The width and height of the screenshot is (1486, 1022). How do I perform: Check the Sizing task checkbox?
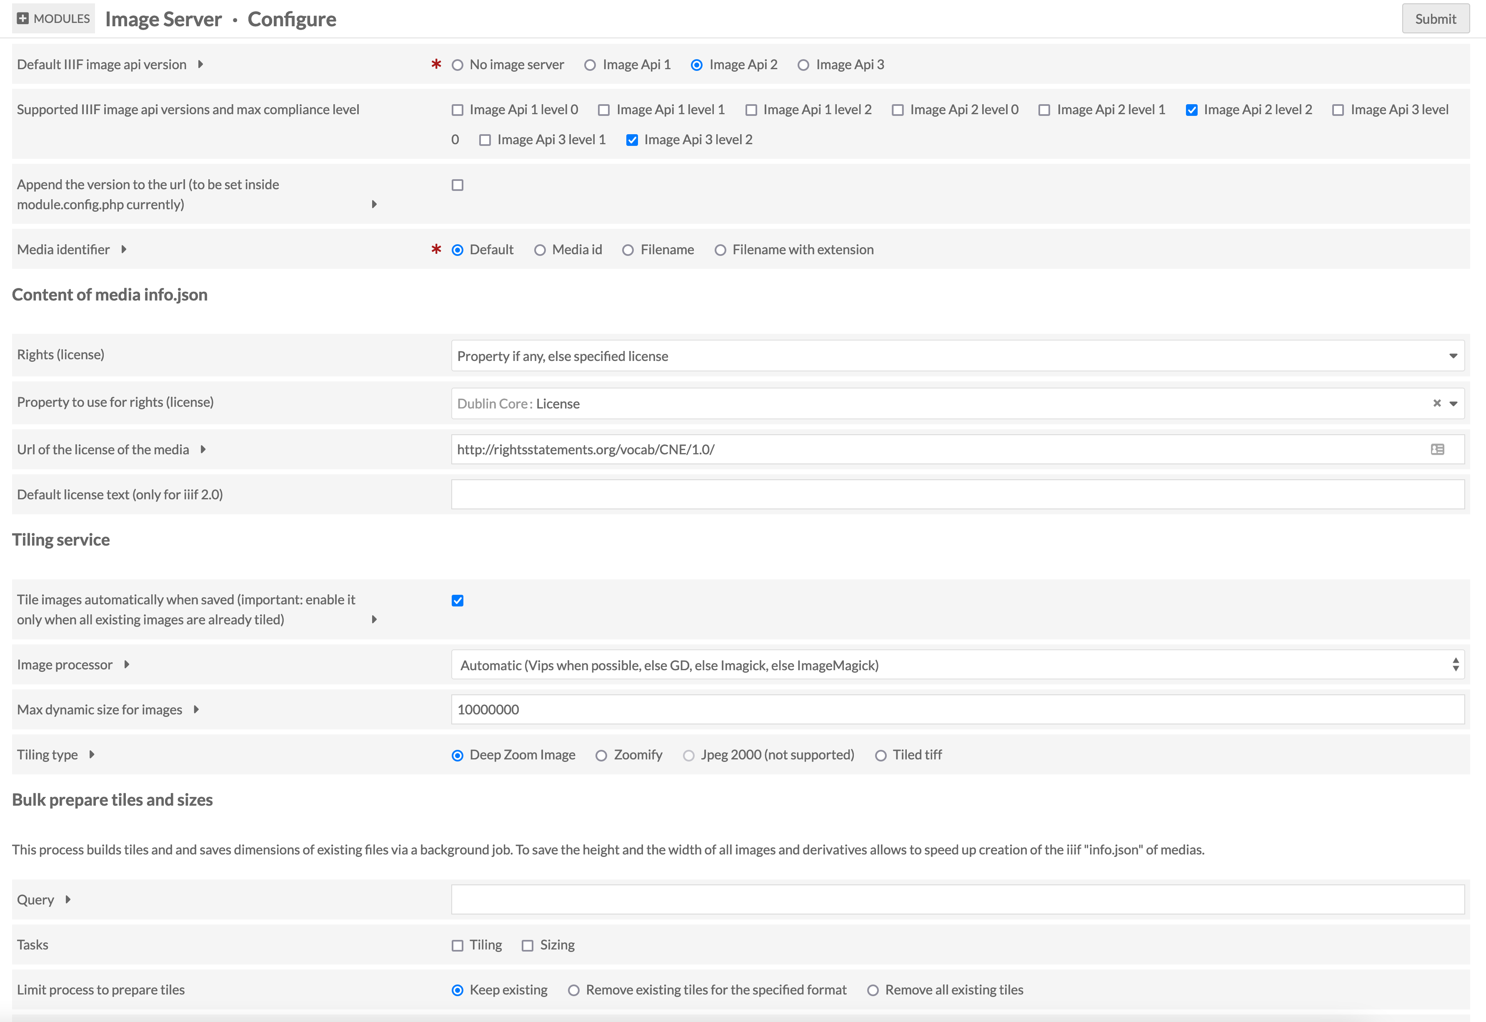click(x=528, y=946)
